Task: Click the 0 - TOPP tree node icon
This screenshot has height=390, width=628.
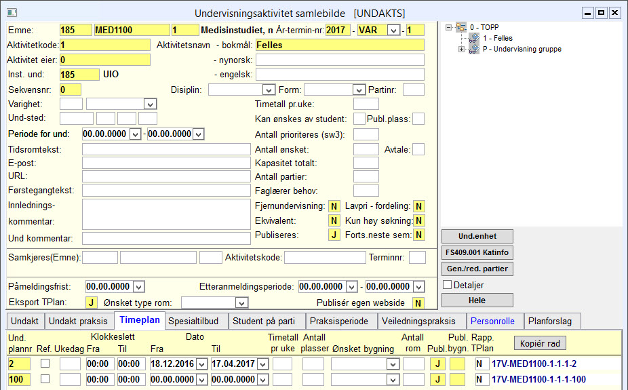Action: (x=461, y=27)
